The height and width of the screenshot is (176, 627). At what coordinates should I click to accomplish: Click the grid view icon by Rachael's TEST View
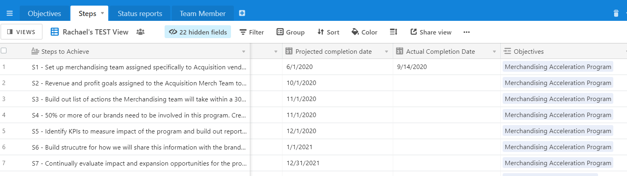tap(55, 32)
